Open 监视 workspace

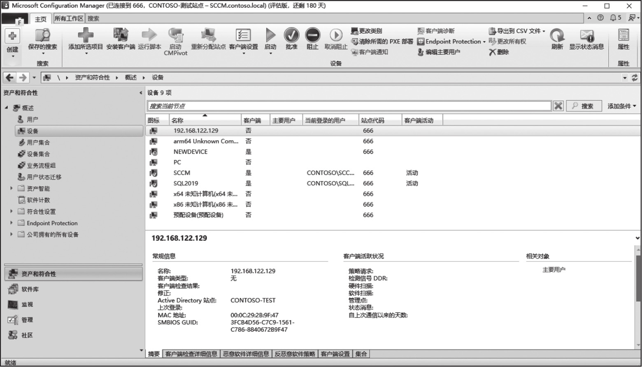click(x=74, y=305)
